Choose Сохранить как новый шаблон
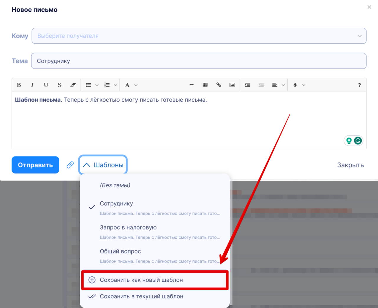The width and height of the screenshot is (378, 308). pyautogui.click(x=155, y=280)
